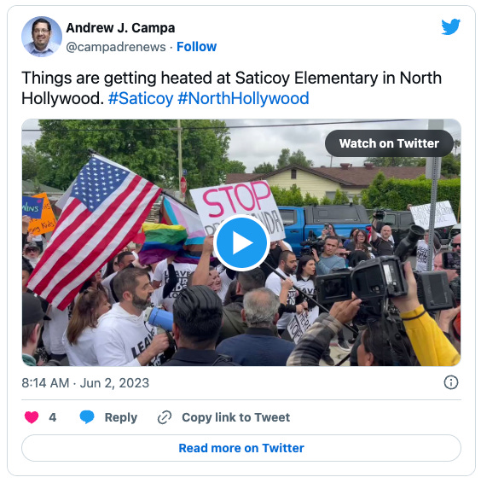Select the Copy link to Tweet label
481x483 pixels.
pos(236,417)
